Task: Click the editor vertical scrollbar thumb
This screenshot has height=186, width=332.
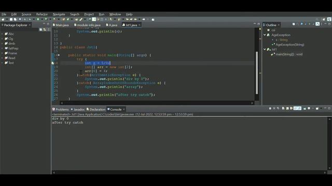Action: pyautogui.click(x=257, y=72)
